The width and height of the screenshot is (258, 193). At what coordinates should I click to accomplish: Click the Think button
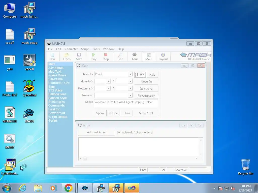click(x=126, y=113)
